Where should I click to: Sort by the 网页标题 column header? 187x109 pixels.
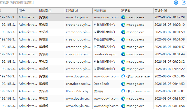point(106,10)
